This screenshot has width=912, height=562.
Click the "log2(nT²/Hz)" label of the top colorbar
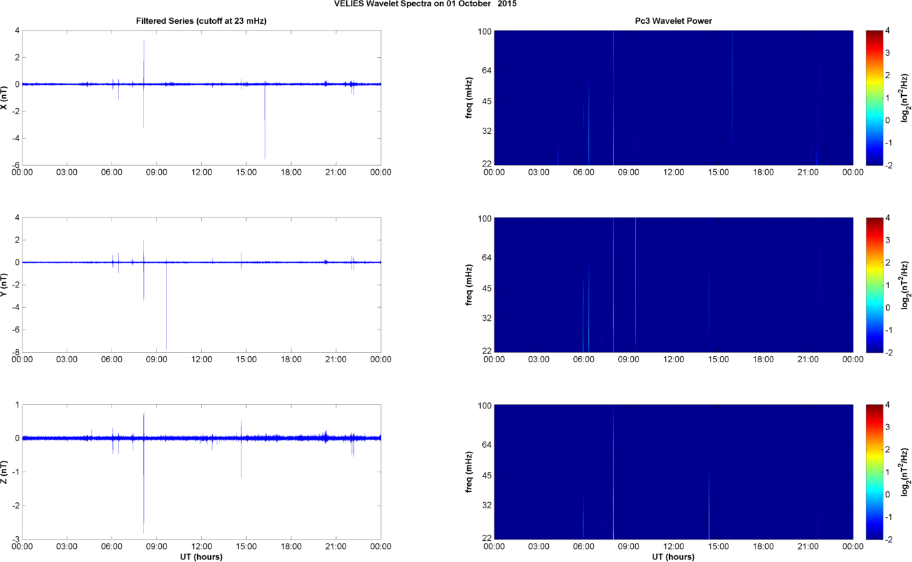click(x=905, y=97)
